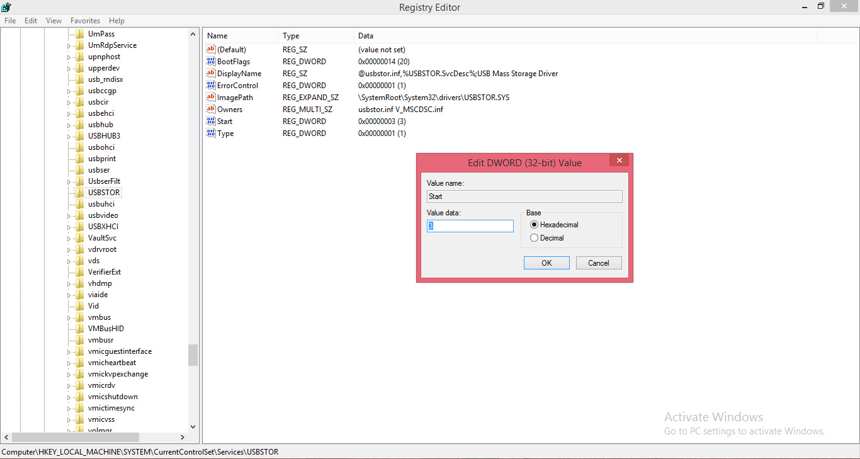The height and width of the screenshot is (459, 860).
Task: Click the ab icon beside ImagePath
Action: click(211, 97)
